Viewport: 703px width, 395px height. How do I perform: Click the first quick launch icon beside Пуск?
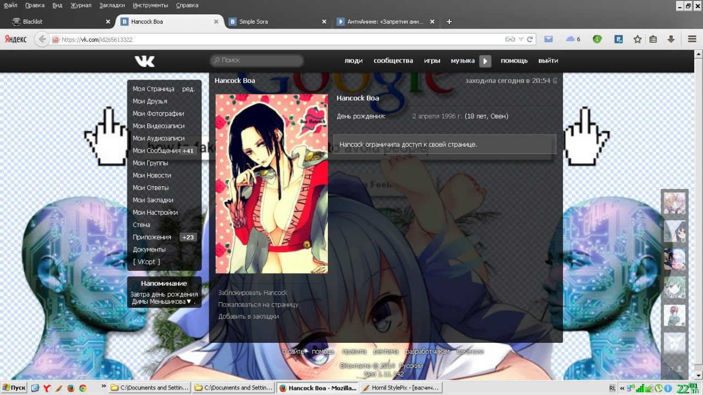(x=35, y=388)
